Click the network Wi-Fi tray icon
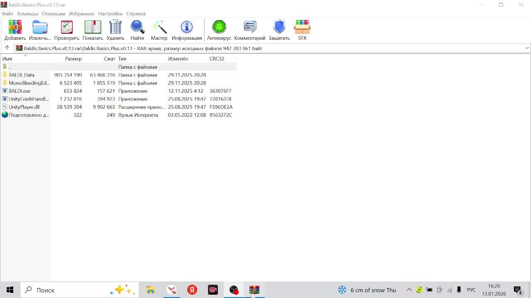The width and height of the screenshot is (531, 298). pyautogui.click(x=449, y=290)
